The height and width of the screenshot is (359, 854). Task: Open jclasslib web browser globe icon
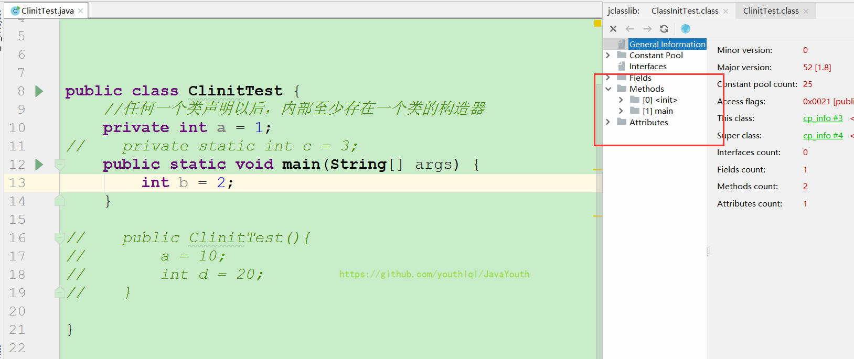tap(685, 29)
